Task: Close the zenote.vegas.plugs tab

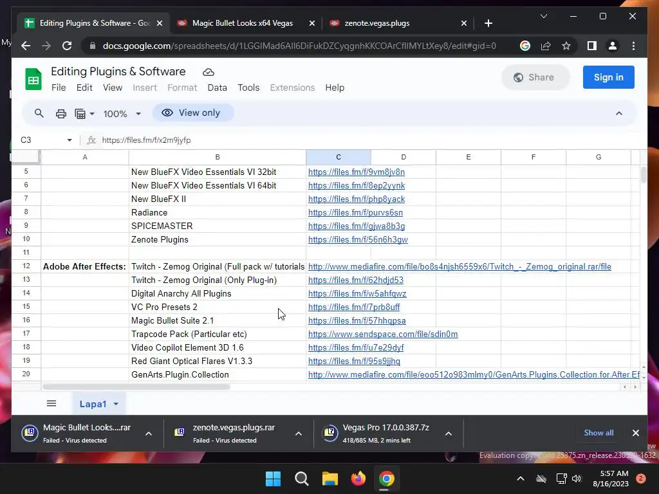Action: [x=463, y=23]
